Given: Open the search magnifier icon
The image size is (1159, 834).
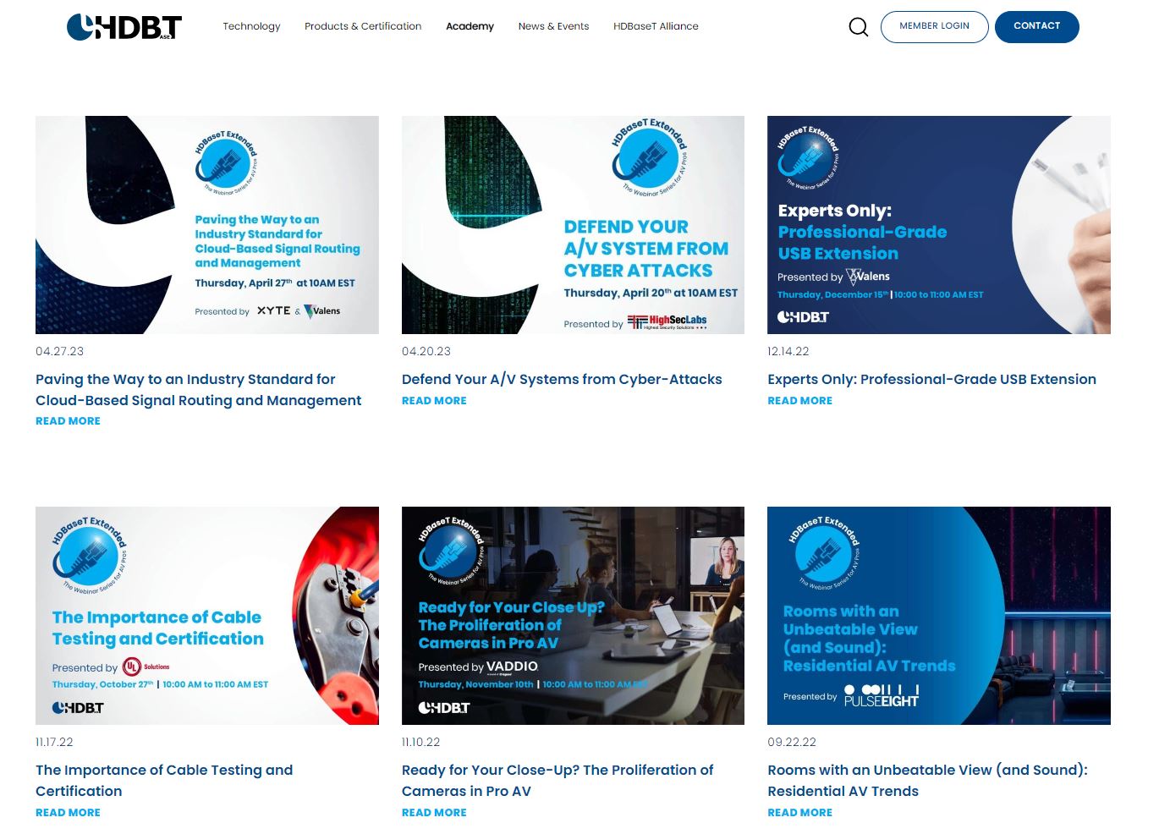Looking at the screenshot, I should [x=858, y=27].
